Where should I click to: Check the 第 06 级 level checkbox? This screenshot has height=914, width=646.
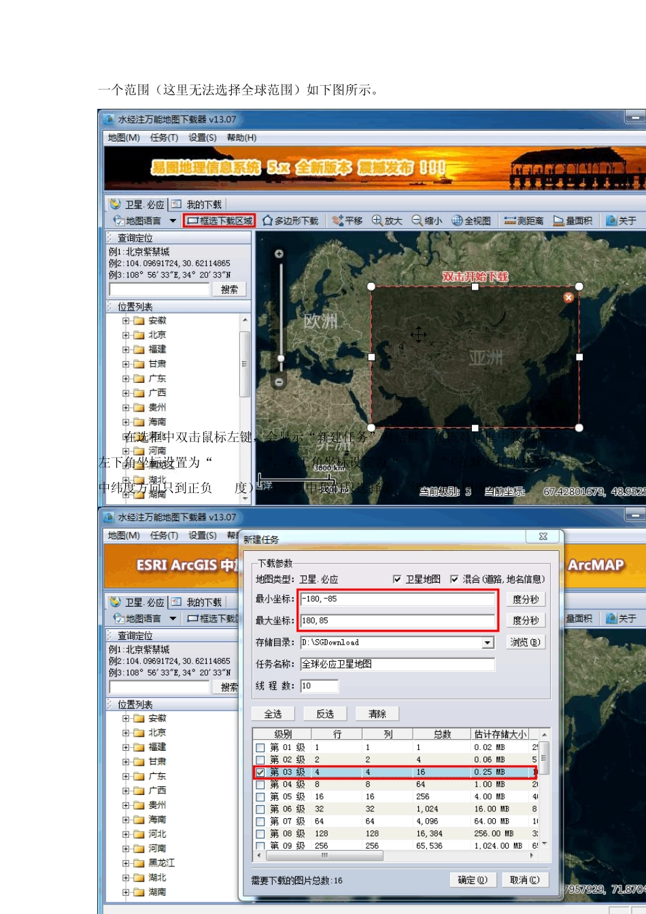[260, 809]
